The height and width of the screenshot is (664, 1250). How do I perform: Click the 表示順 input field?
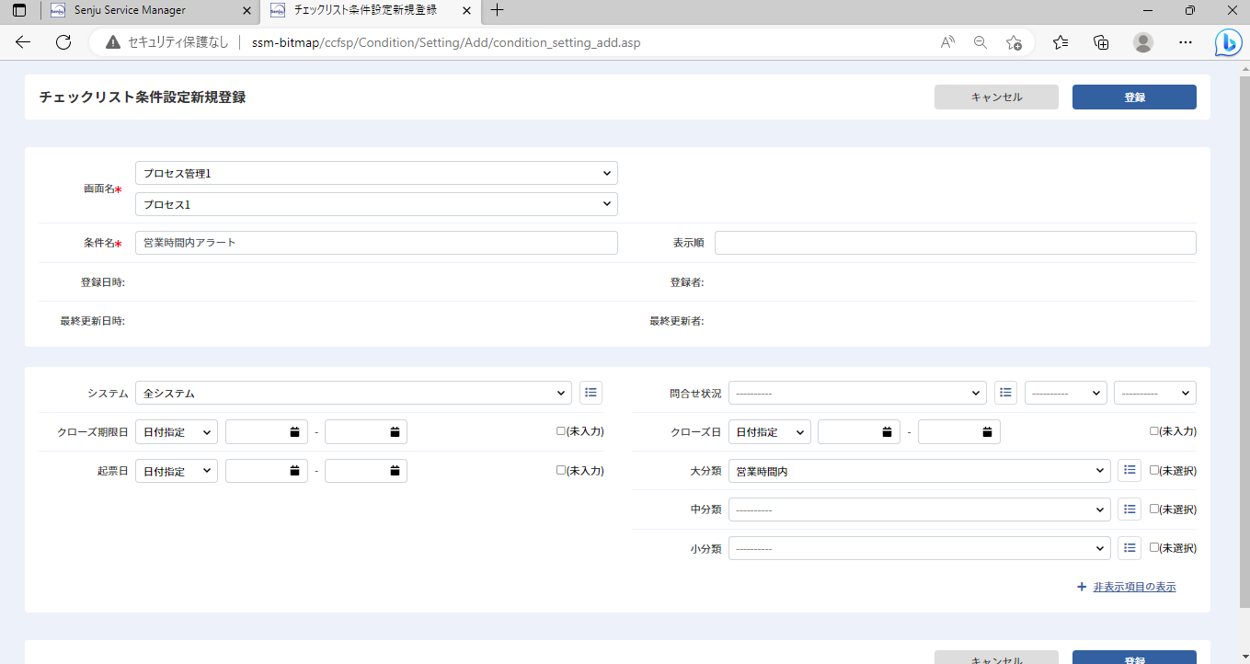[956, 243]
